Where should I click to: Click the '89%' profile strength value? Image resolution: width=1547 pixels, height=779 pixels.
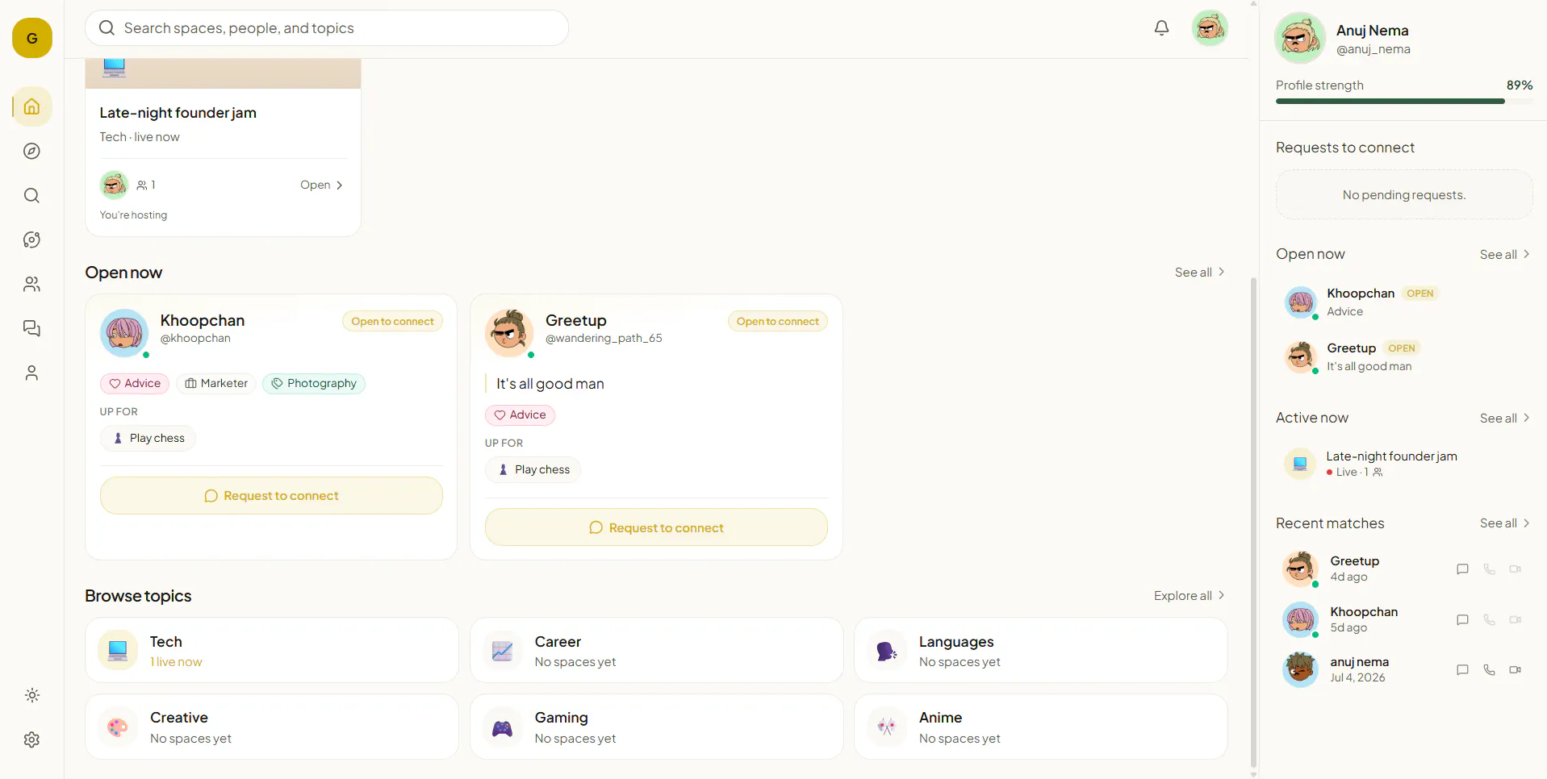point(1520,85)
